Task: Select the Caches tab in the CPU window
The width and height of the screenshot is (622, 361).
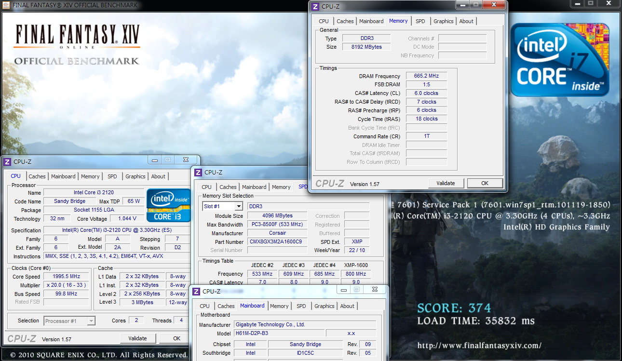Action: 37,176
